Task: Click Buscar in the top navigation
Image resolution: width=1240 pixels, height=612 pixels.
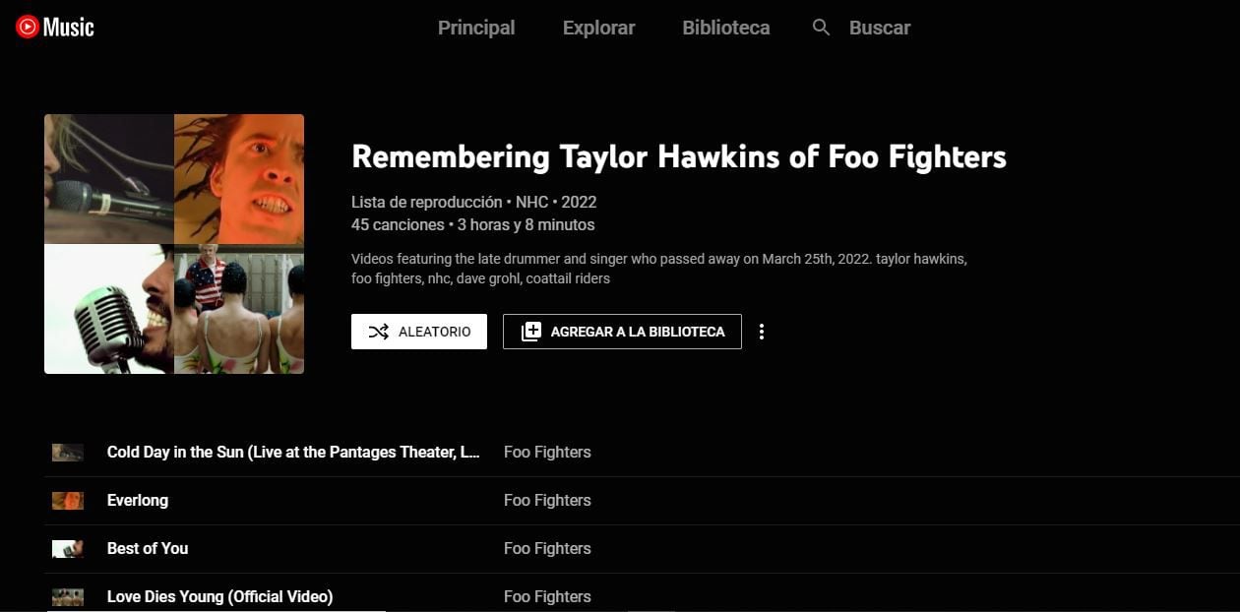Action: (x=879, y=28)
